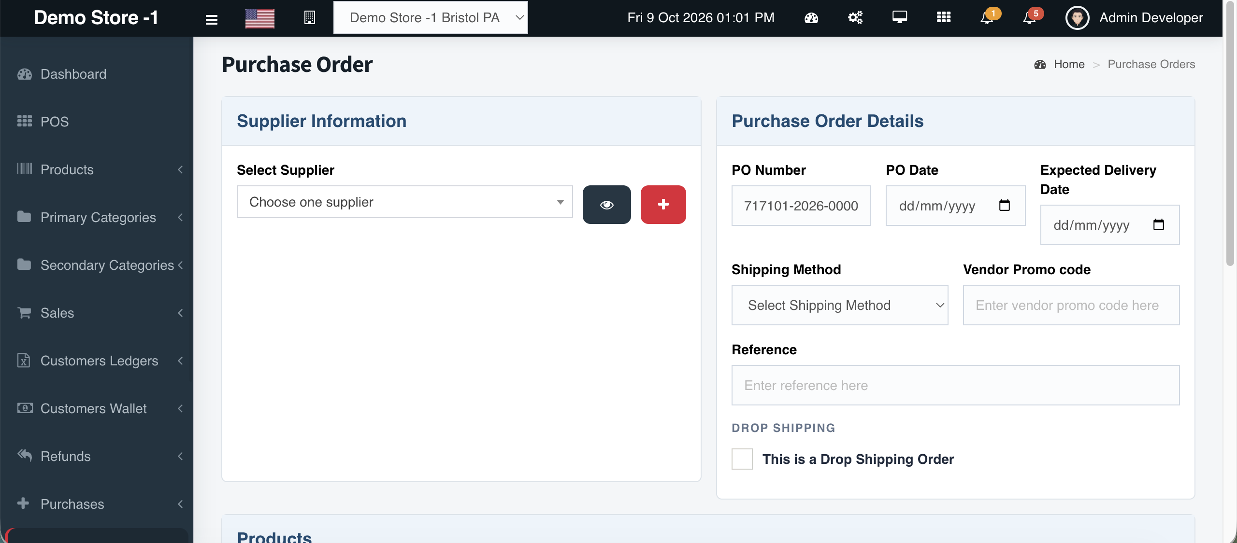Add new supplier with red plus button

pos(663,205)
